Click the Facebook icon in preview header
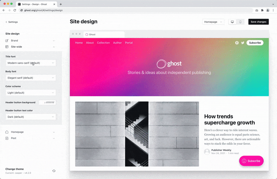Screen dimensions: 277x179 (x=237, y=43)
